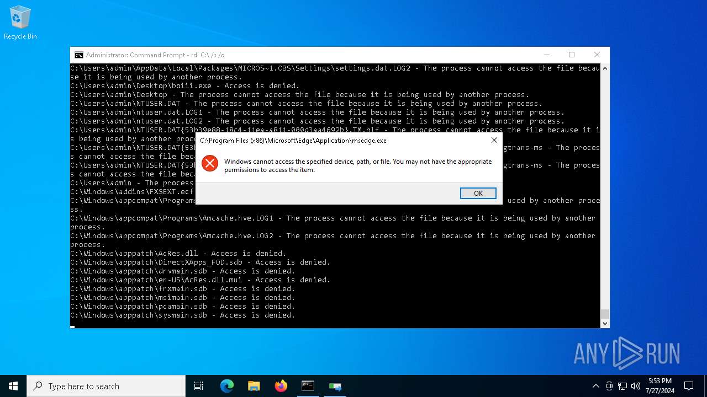
Task: Launch Microsoft Edge from the taskbar
Action: tap(227, 386)
